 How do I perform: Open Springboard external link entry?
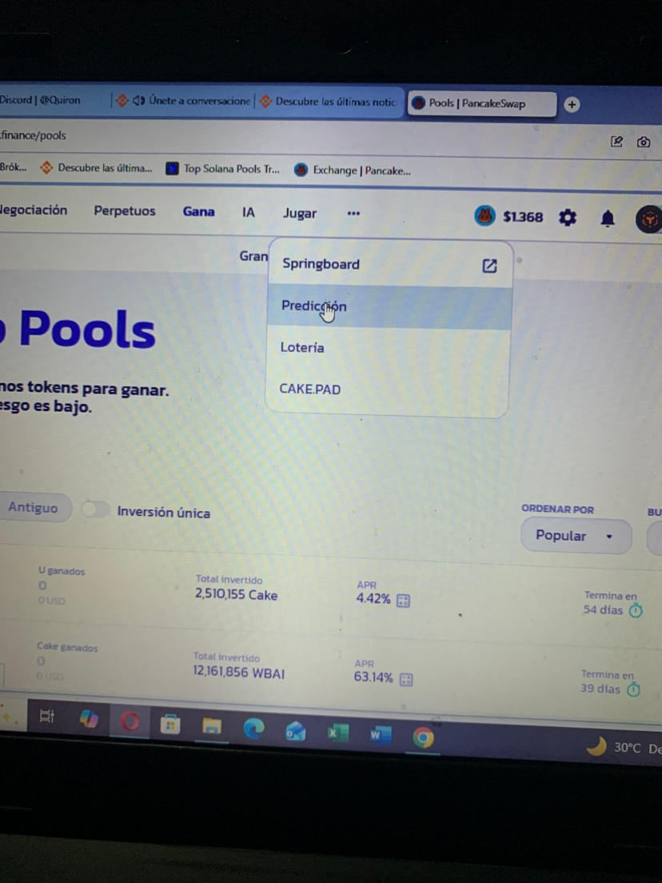point(390,265)
